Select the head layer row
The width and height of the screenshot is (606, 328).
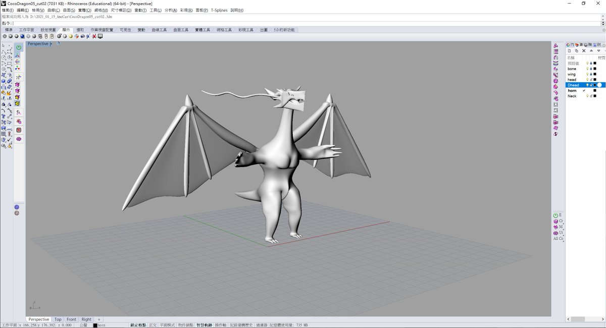(585, 80)
